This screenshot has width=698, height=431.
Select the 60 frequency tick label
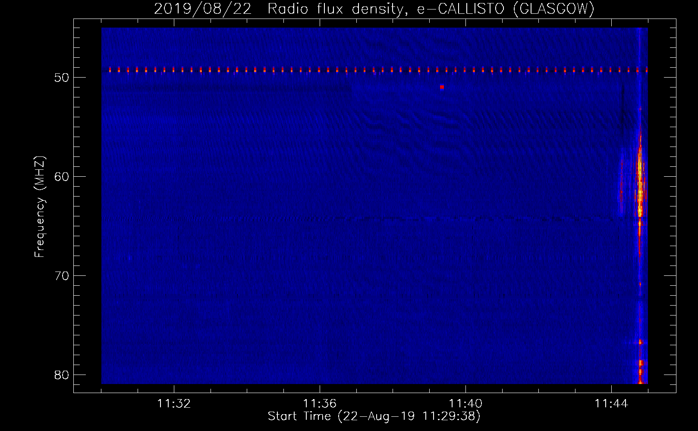(x=62, y=177)
